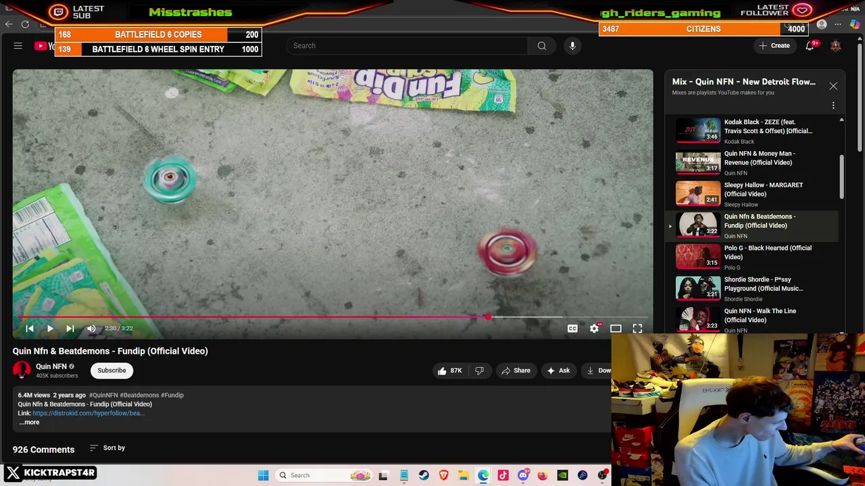Like the video with thumbs up

[x=449, y=371]
